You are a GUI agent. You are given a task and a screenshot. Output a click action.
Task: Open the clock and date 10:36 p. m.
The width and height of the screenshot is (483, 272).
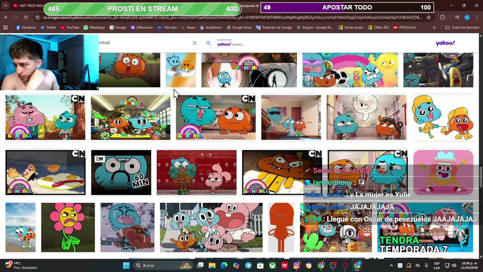[x=470, y=266]
